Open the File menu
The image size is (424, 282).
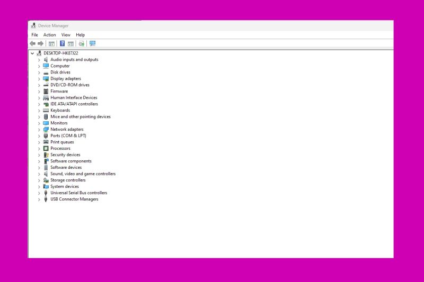tap(34, 35)
